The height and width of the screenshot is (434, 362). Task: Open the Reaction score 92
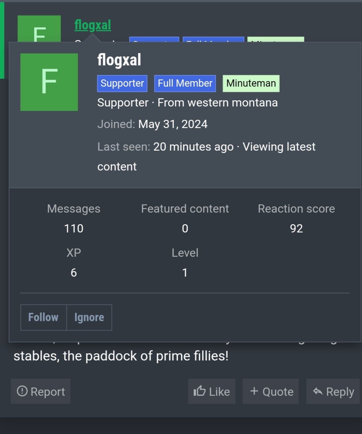296,228
